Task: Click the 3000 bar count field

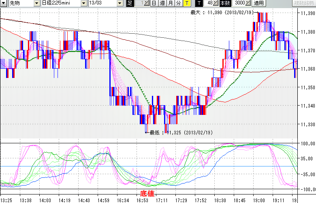Action: (239, 3)
